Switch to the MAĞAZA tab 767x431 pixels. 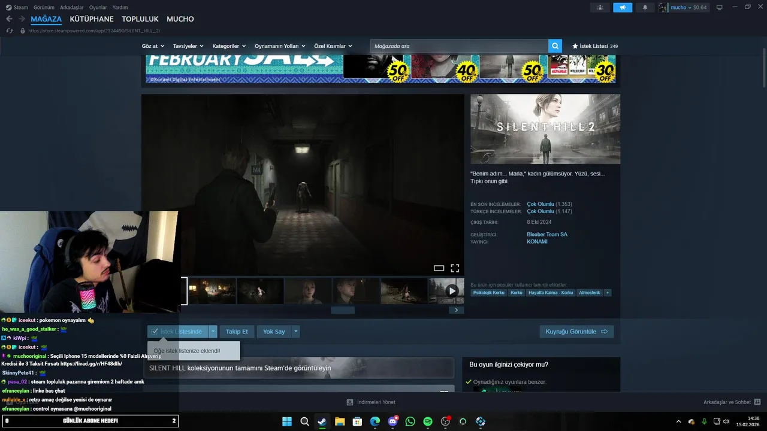click(46, 19)
